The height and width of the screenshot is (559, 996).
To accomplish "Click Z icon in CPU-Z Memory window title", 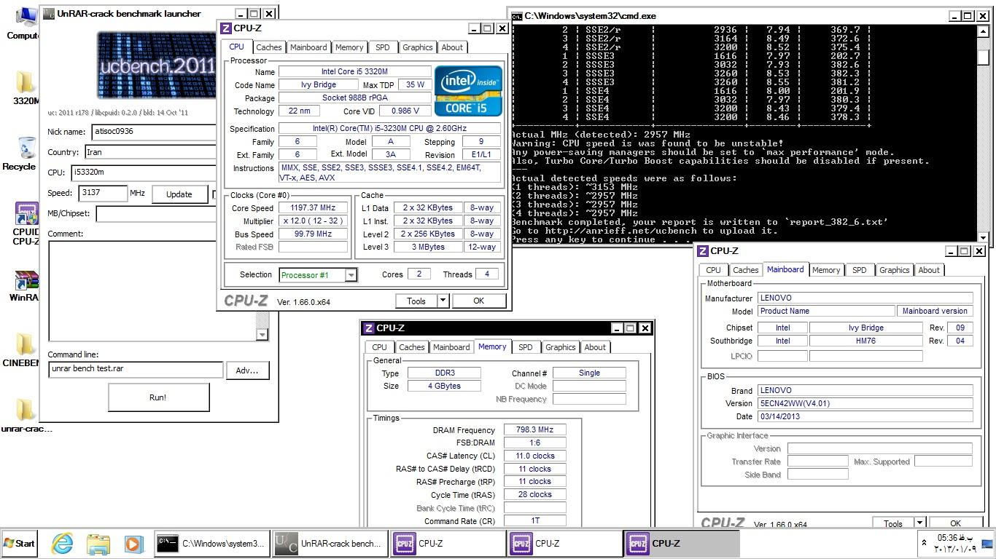I will point(369,328).
